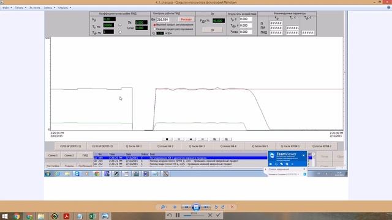Screen dimensions: 392x220
Task: Click the Td, мс value field
Action: [108, 32]
